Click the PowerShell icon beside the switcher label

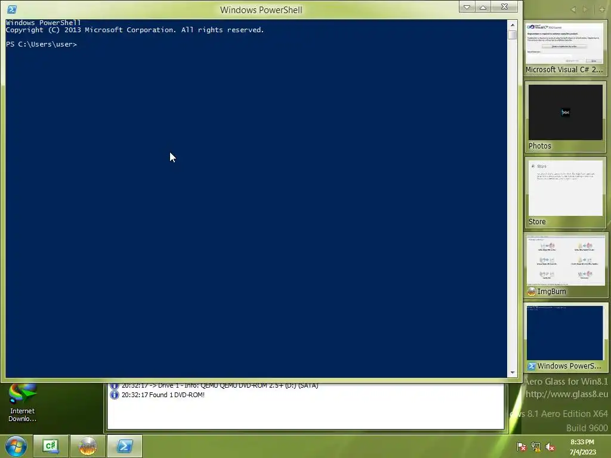[x=532, y=366]
